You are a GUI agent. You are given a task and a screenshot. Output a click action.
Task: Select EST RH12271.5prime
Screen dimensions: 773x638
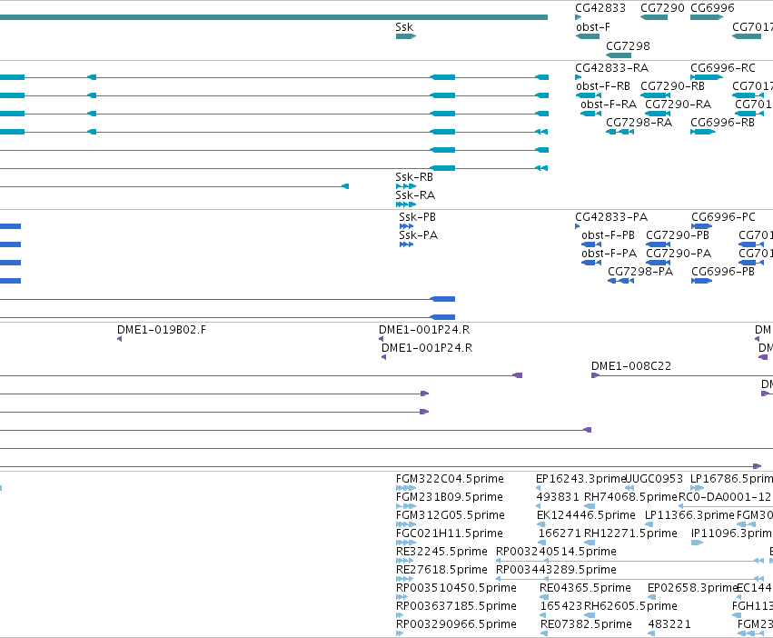point(630,533)
